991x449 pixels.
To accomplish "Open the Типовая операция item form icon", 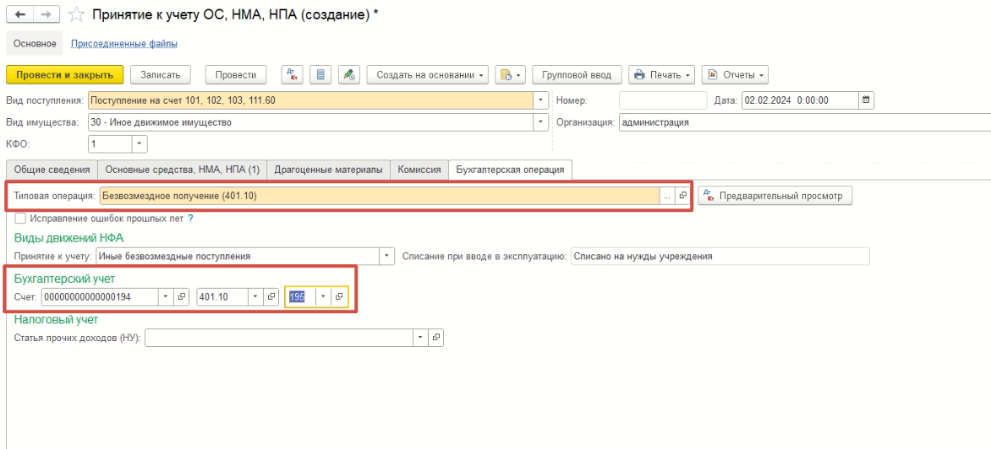I will click(683, 196).
